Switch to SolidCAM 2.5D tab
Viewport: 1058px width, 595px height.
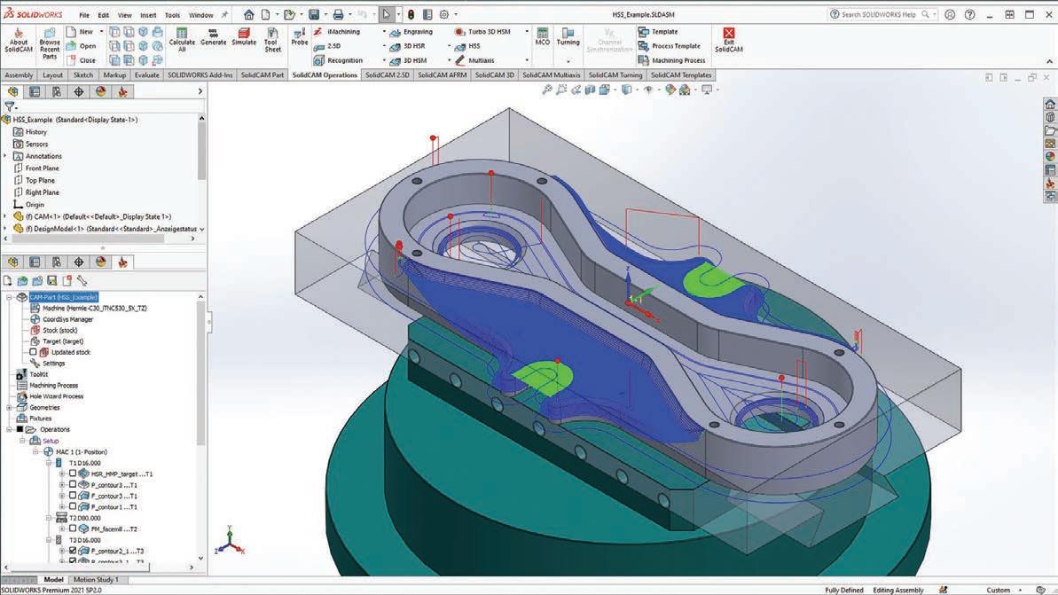pos(388,74)
